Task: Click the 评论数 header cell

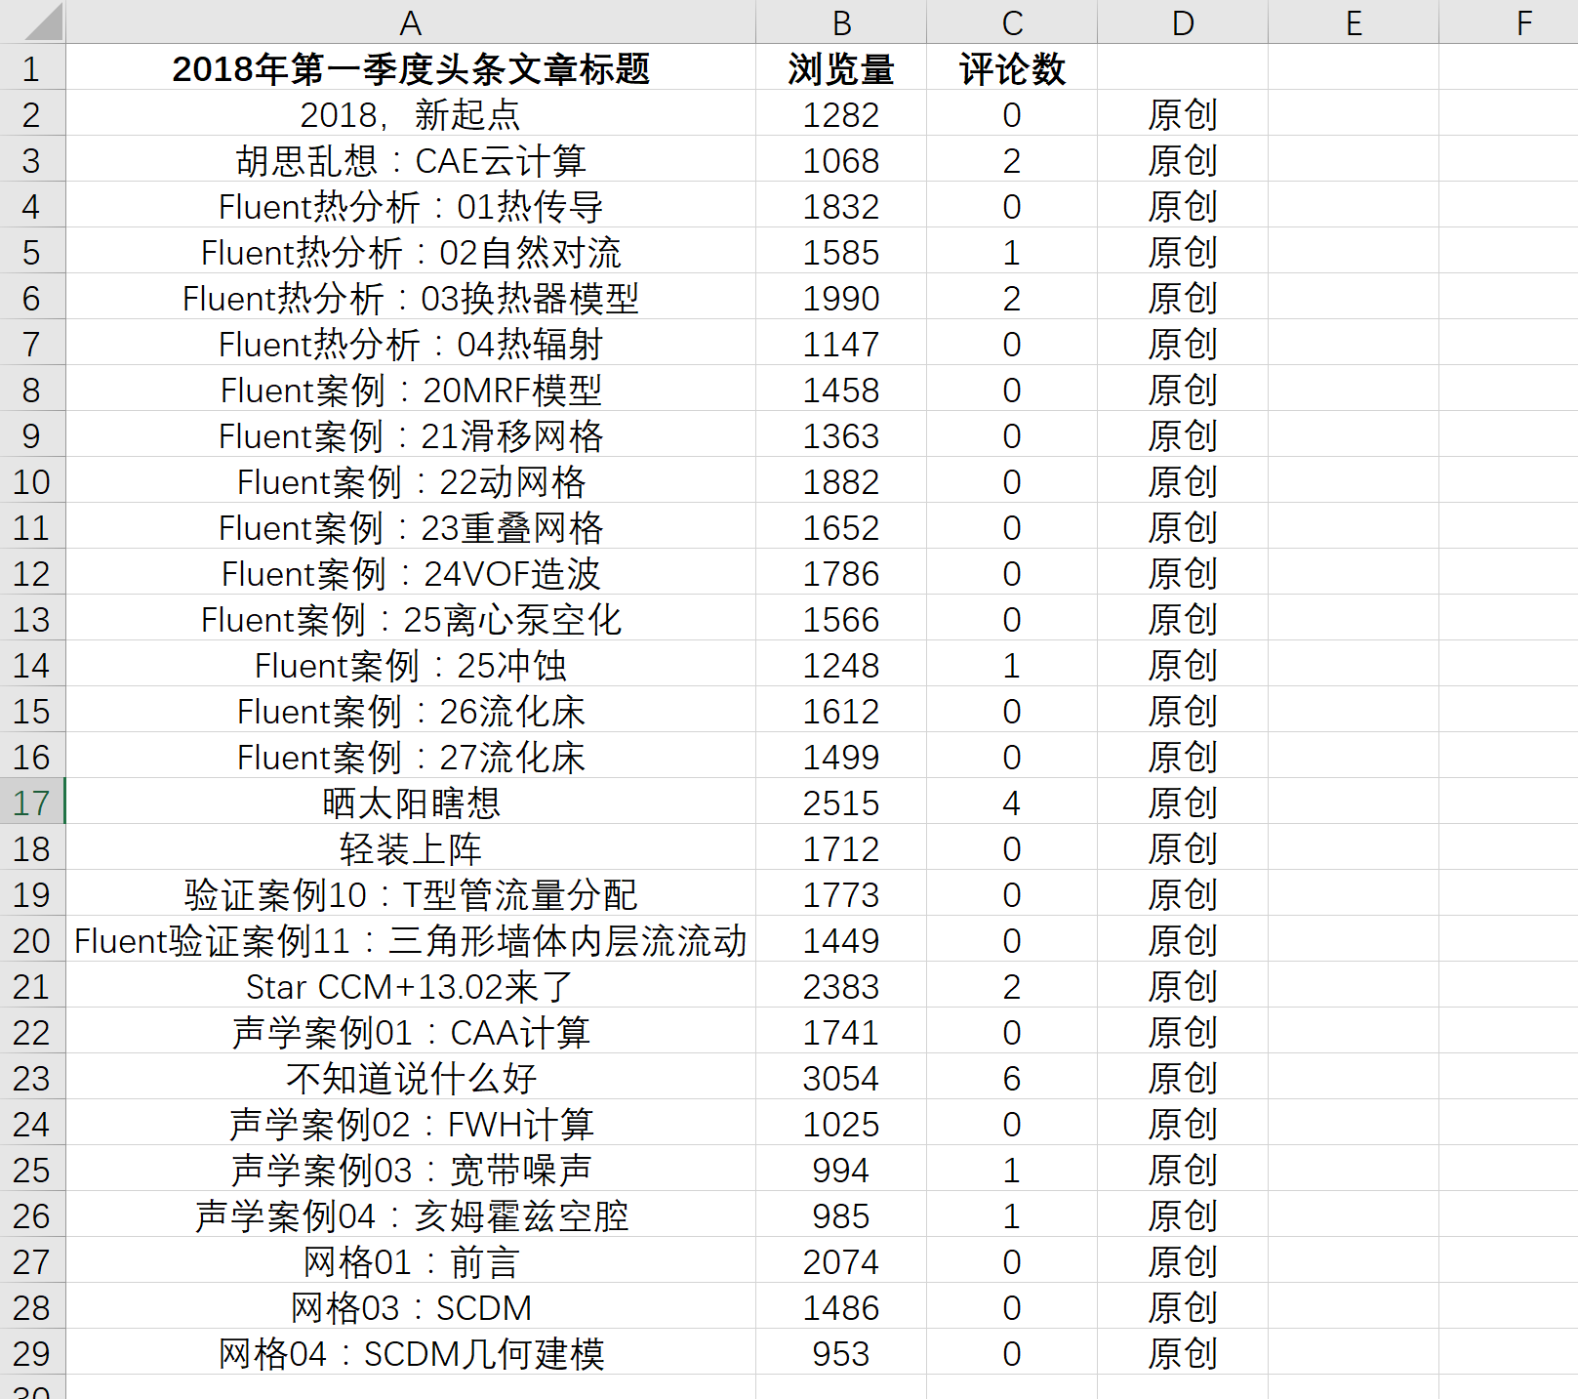Action: [1012, 67]
